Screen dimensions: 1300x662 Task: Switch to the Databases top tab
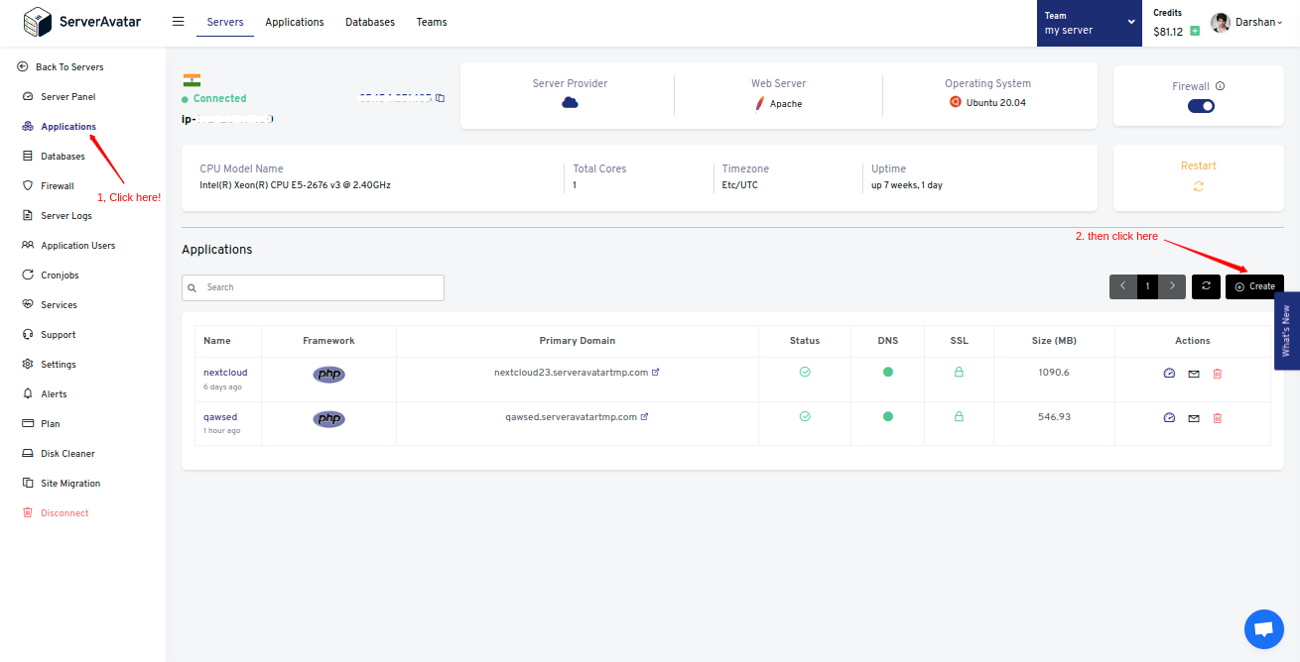tap(369, 22)
